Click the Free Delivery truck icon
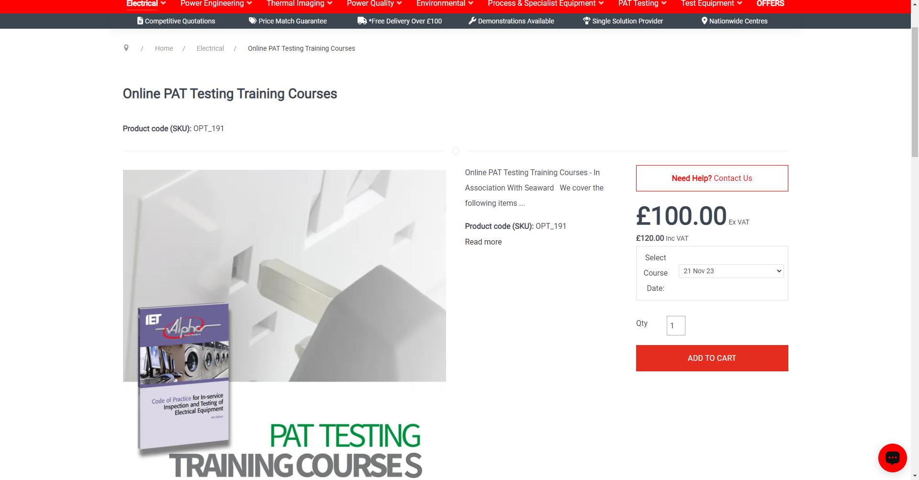The height and width of the screenshot is (480, 919). click(x=362, y=21)
